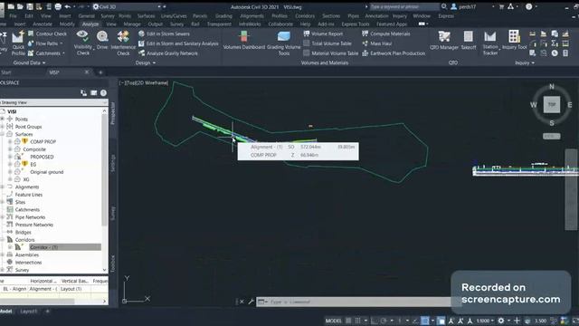Click the TOP face of the ViewCube
Screen dimensions: 579x326
pyautogui.click(x=552, y=105)
